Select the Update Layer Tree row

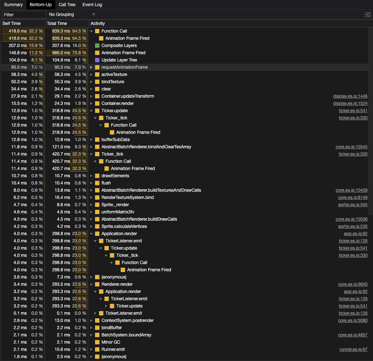click(x=184, y=60)
